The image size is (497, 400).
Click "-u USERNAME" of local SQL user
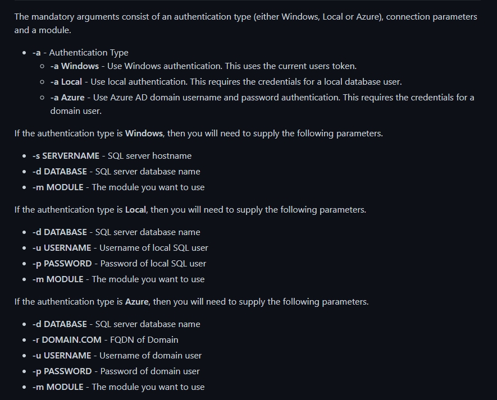pos(61,247)
